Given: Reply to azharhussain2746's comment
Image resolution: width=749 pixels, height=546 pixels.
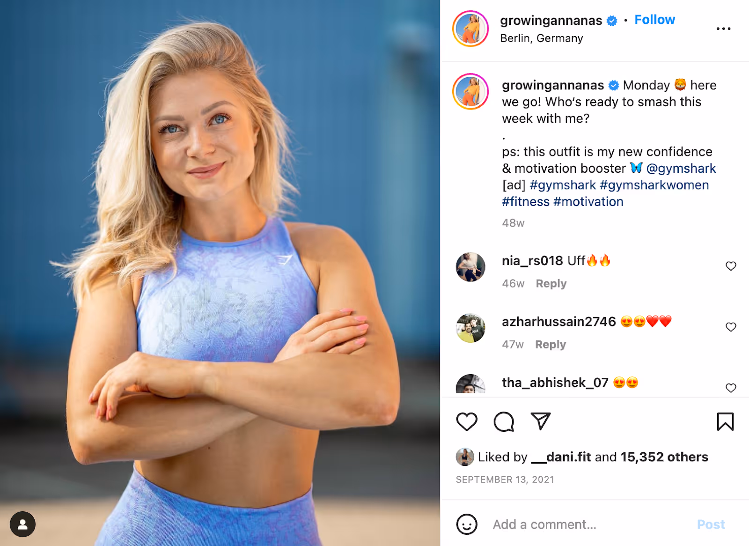Looking at the screenshot, I should 551,345.
